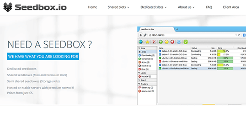Open help with green question mark icon

point(186,42)
